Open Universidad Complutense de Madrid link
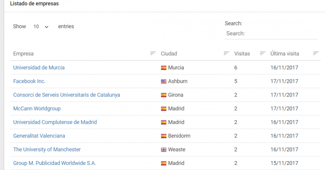This screenshot has height=170, width=325. 55,122
